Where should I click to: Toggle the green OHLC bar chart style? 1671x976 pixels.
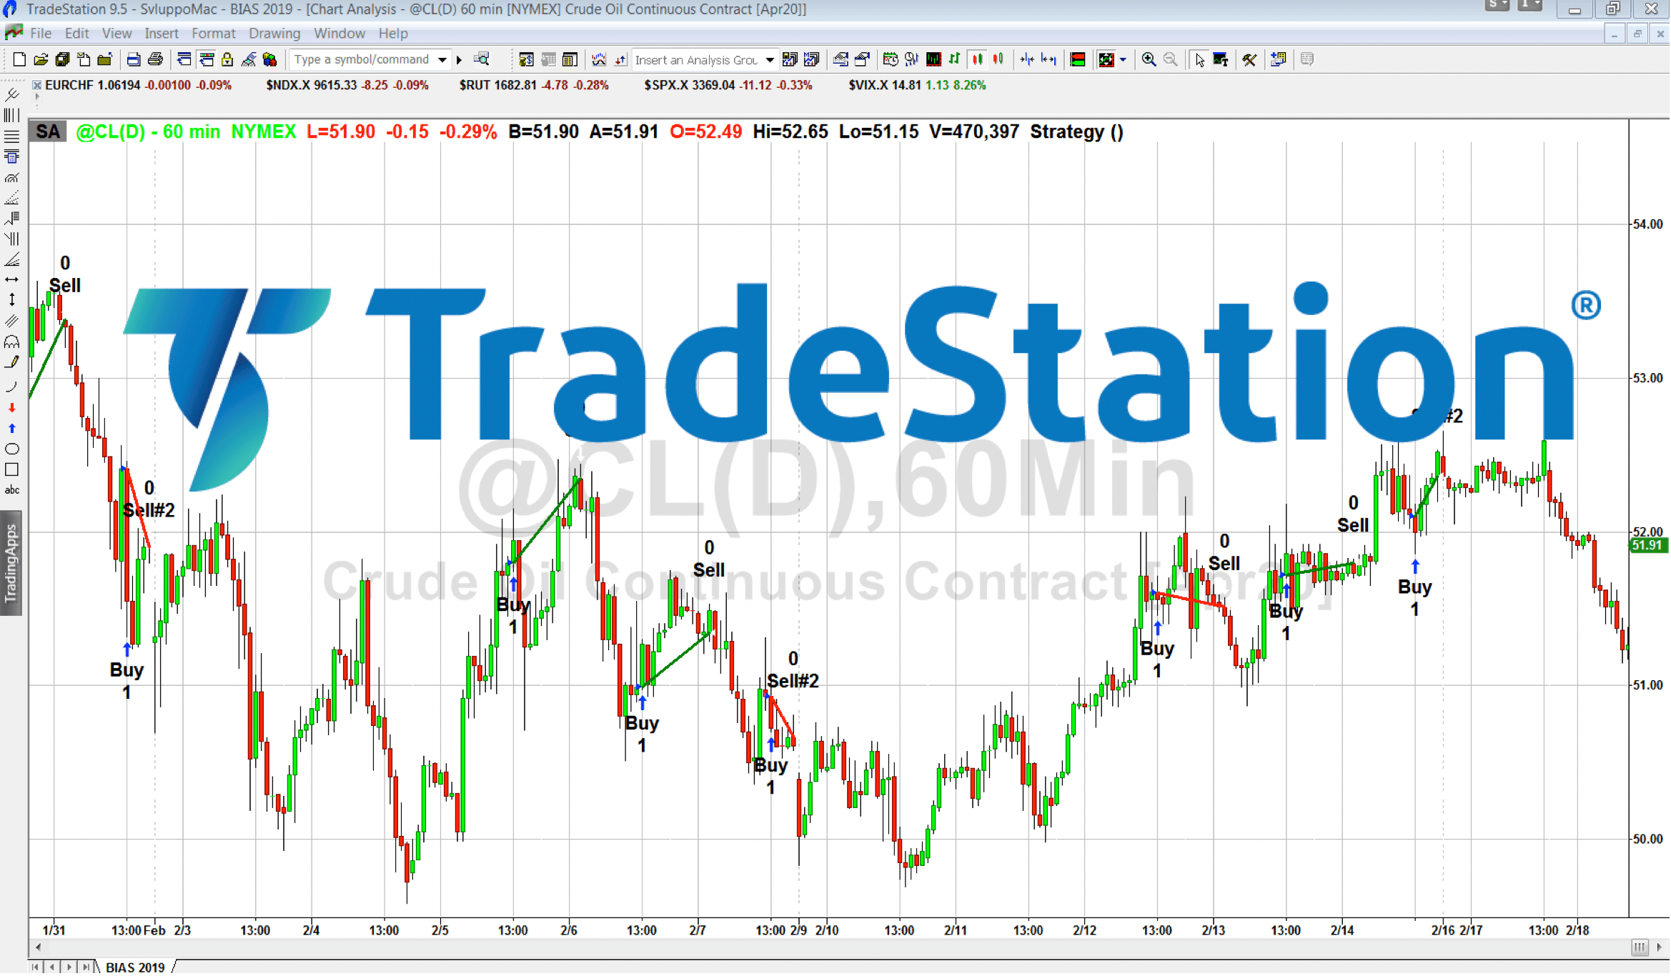955,60
